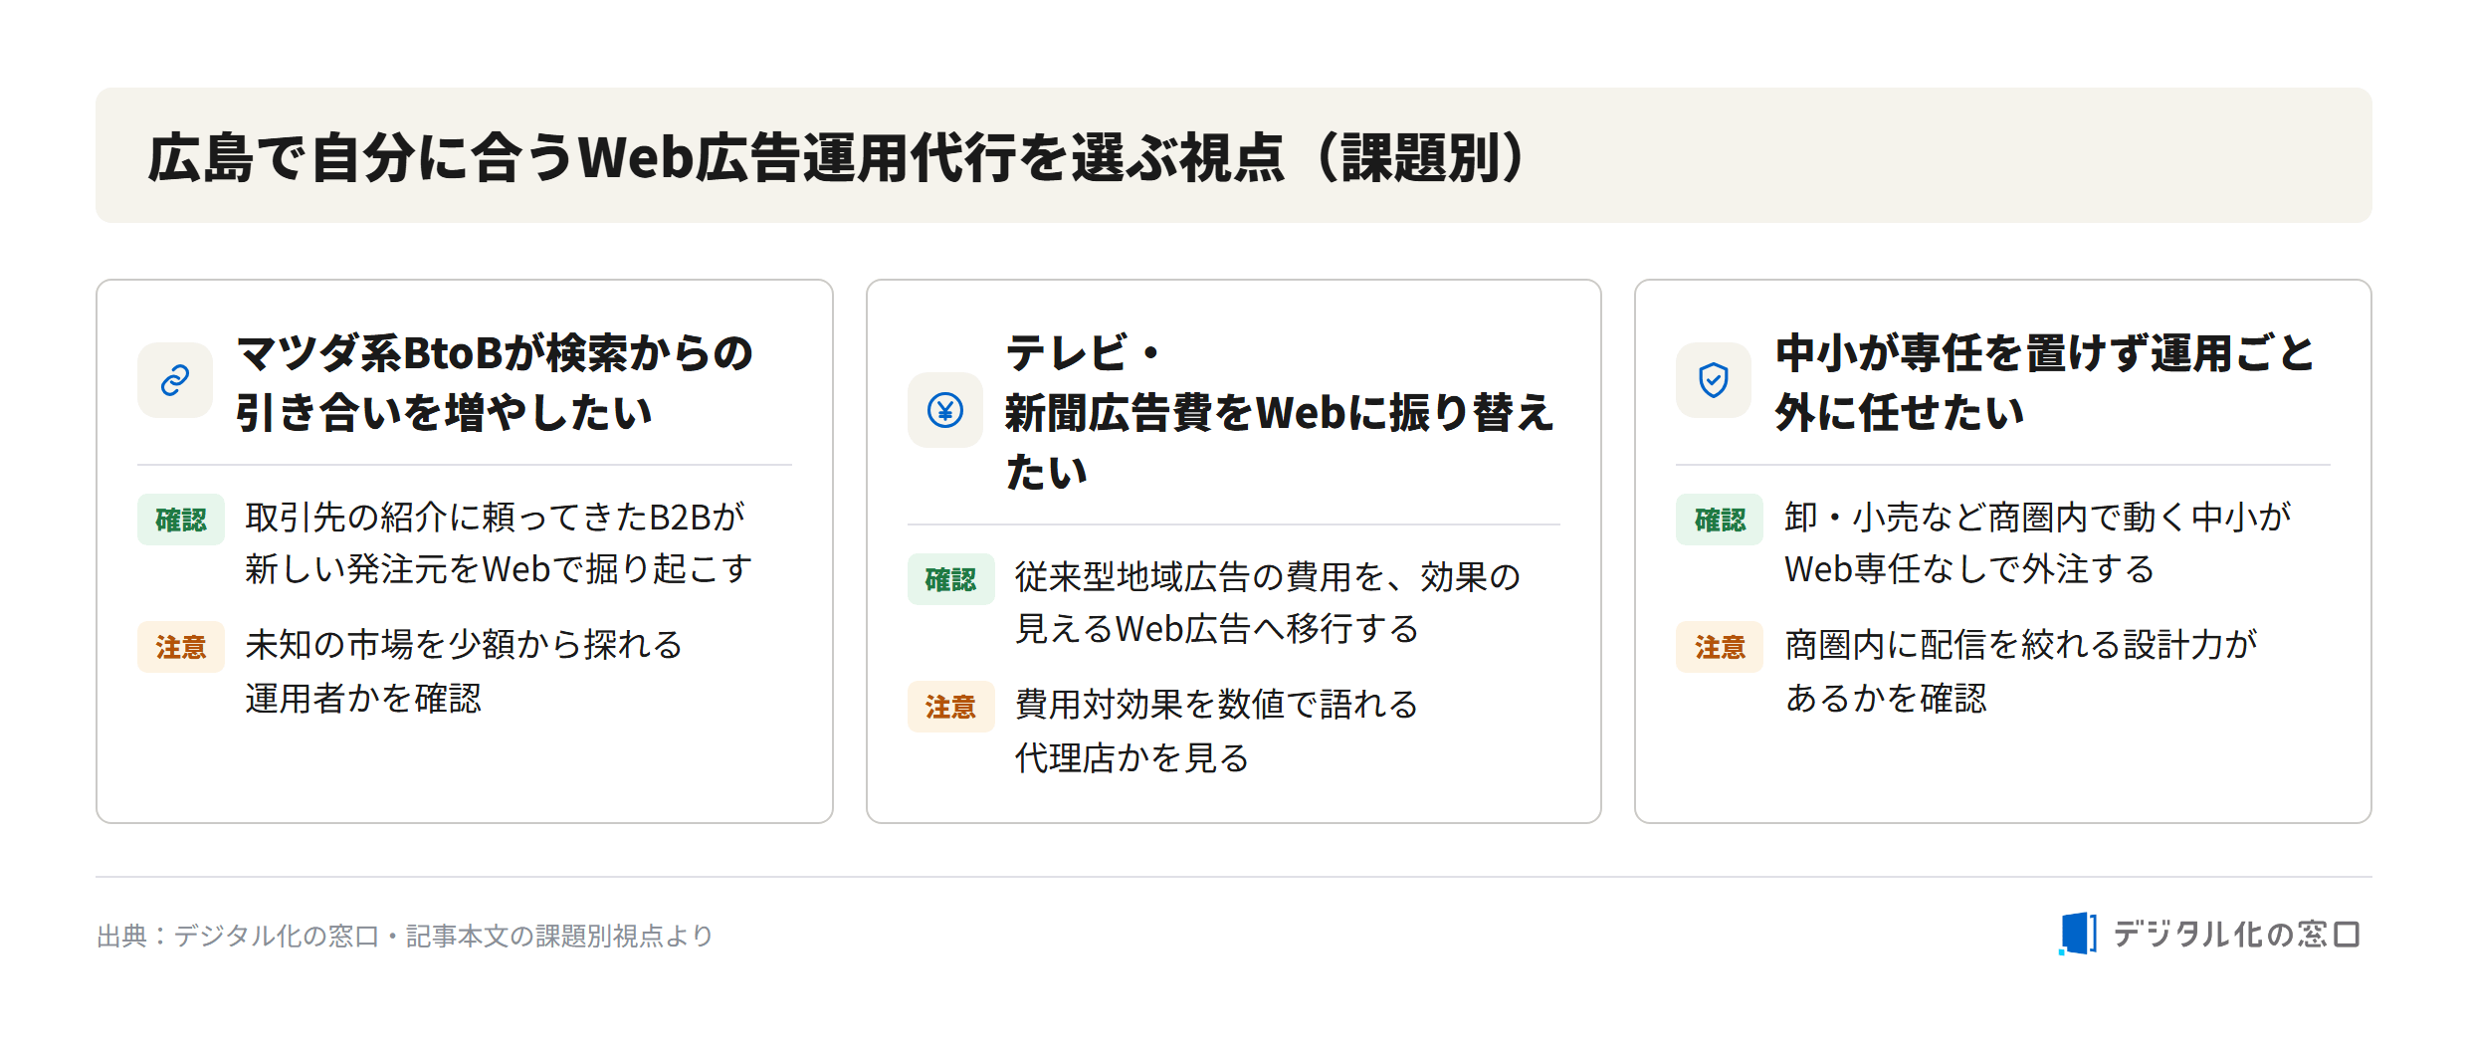Click the green 確認 badge in the マツダ系BtoB card

[181, 520]
